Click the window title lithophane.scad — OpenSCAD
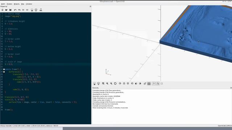 pos(112,1)
